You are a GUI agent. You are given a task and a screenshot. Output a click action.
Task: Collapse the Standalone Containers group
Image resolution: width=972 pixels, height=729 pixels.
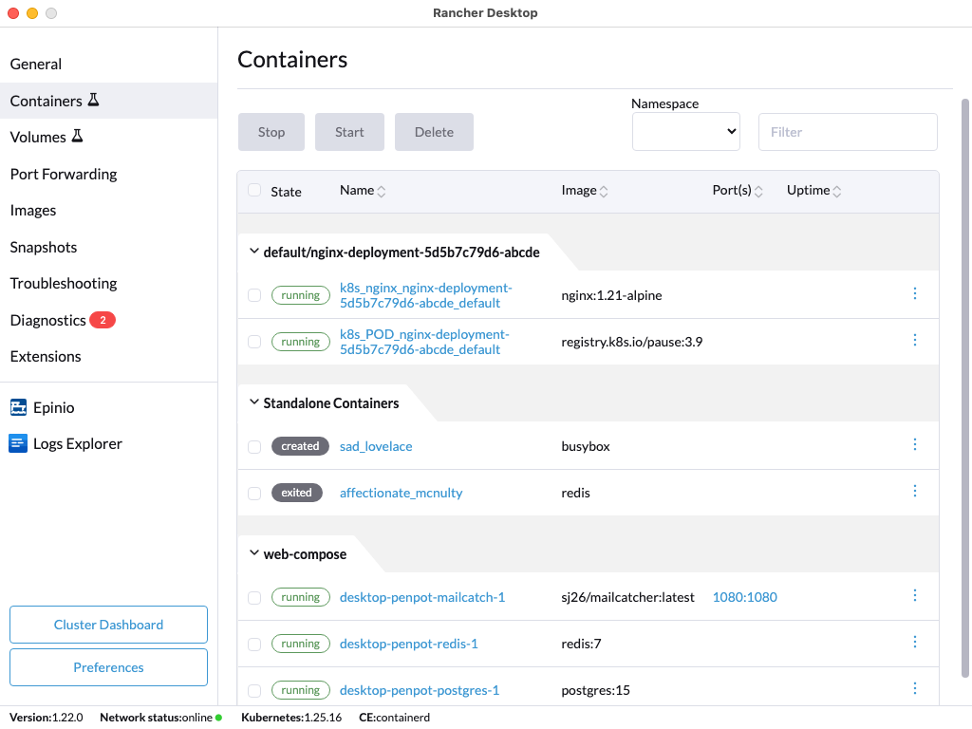click(x=253, y=402)
